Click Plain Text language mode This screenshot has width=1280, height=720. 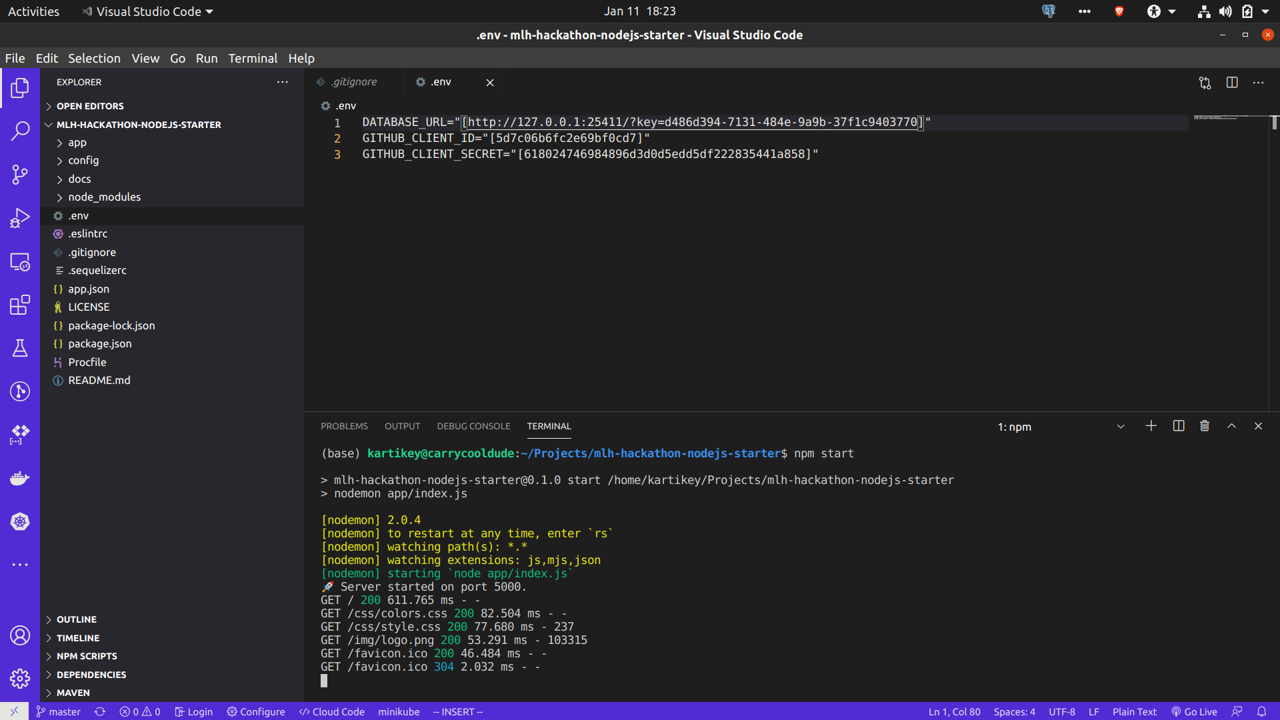(x=1134, y=711)
